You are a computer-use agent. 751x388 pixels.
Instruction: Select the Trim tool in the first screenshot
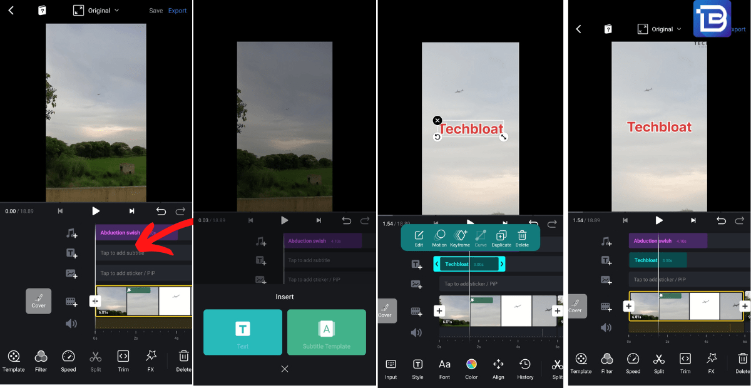click(x=123, y=361)
